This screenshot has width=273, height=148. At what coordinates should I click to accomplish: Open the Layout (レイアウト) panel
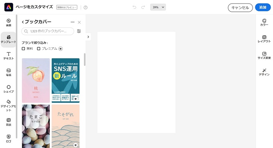pos(264,39)
